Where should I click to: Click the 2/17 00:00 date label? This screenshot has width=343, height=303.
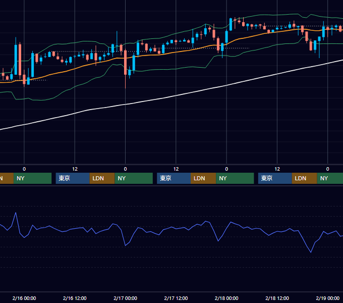coord(125,298)
